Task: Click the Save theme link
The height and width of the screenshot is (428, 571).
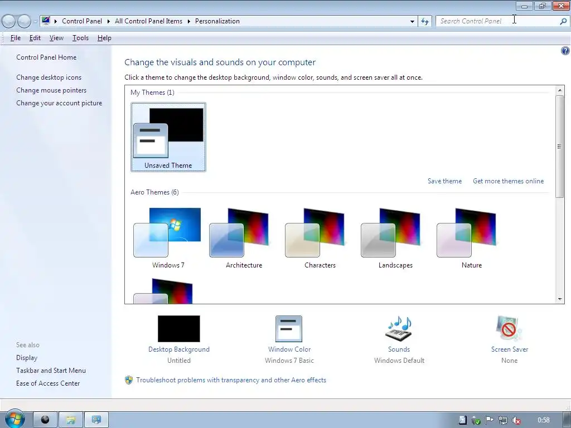Action: [x=444, y=181]
